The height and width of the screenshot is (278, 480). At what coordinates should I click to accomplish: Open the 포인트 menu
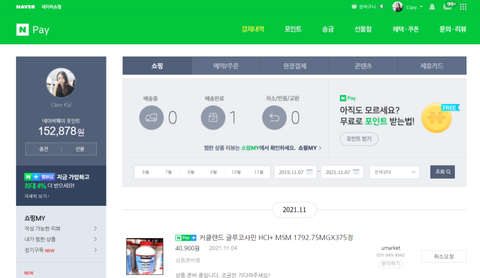coord(293,29)
